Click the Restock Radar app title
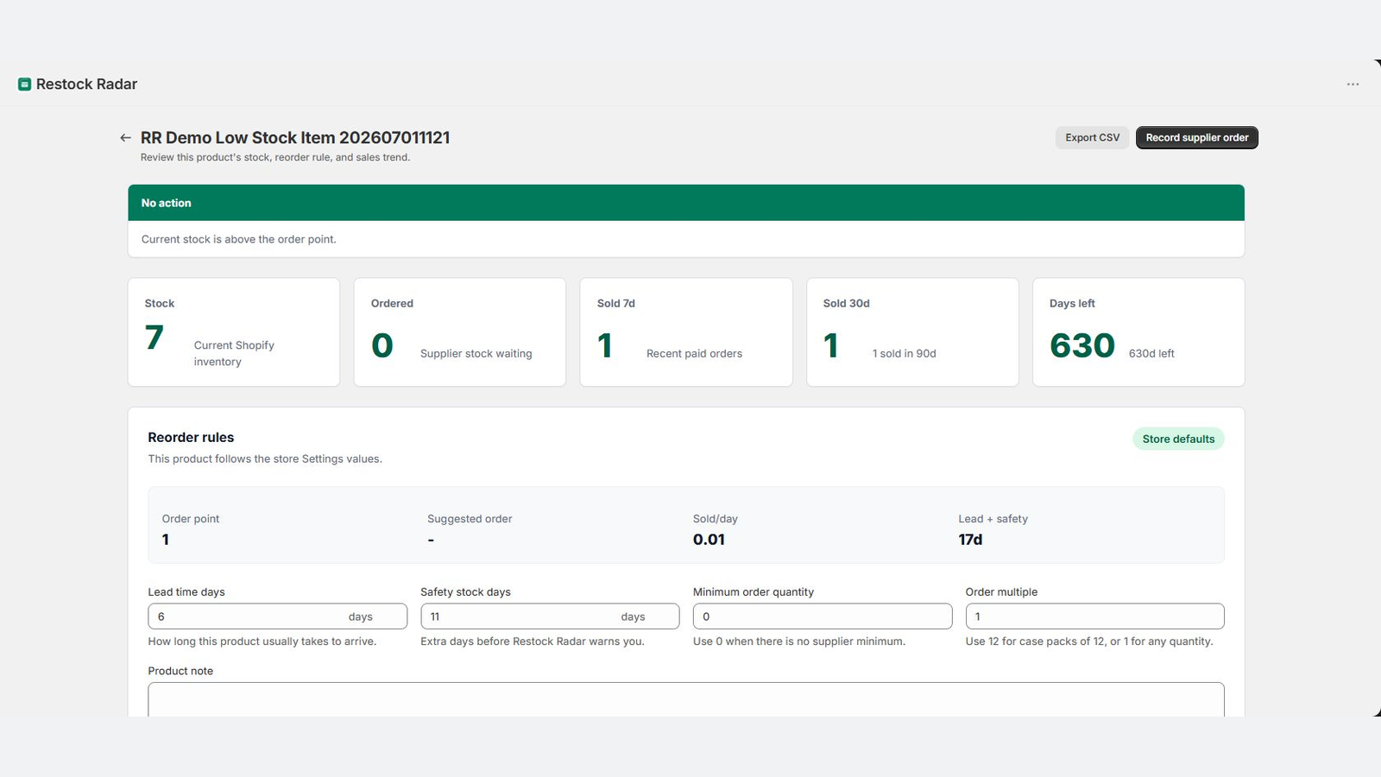The height and width of the screenshot is (777, 1381). point(87,84)
